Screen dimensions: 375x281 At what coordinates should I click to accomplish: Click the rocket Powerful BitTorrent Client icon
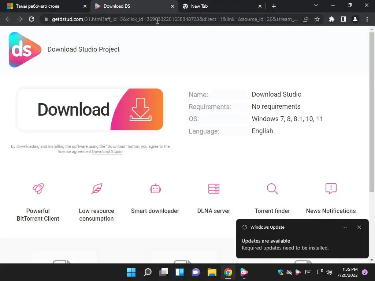pyautogui.click(x=38, y=189)
